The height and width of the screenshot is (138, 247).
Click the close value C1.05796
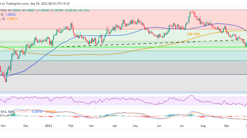coord(57,10)
